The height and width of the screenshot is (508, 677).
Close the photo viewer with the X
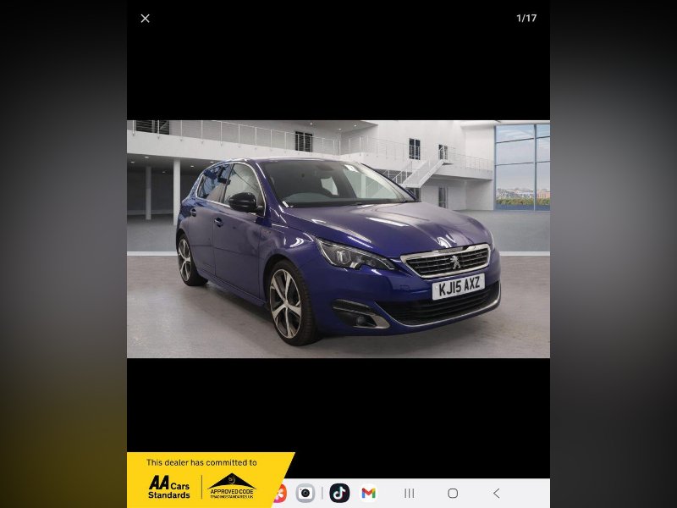[x=145, y=18]
